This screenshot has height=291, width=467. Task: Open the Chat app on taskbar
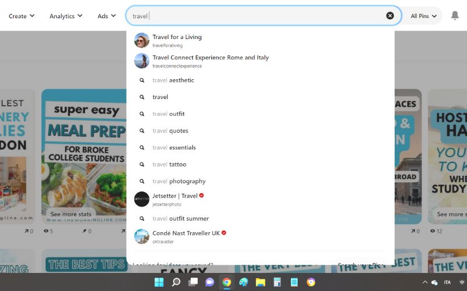210,282
